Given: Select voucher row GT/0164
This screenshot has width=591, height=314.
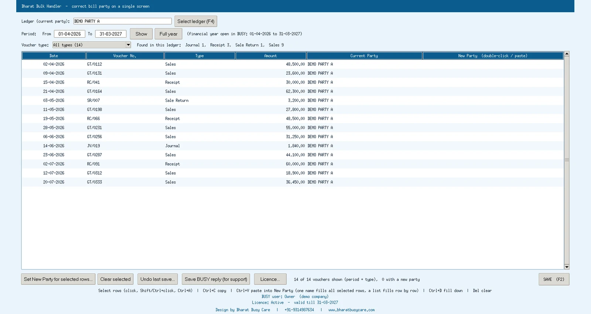Looking at the screenshot, I should [x=293, y=91].
